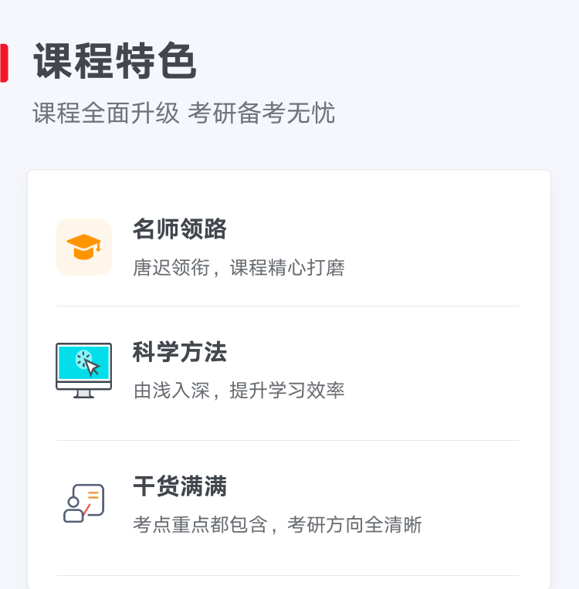
Task: Click the divider line below the 名师领路 row
Action: point(287,306)
